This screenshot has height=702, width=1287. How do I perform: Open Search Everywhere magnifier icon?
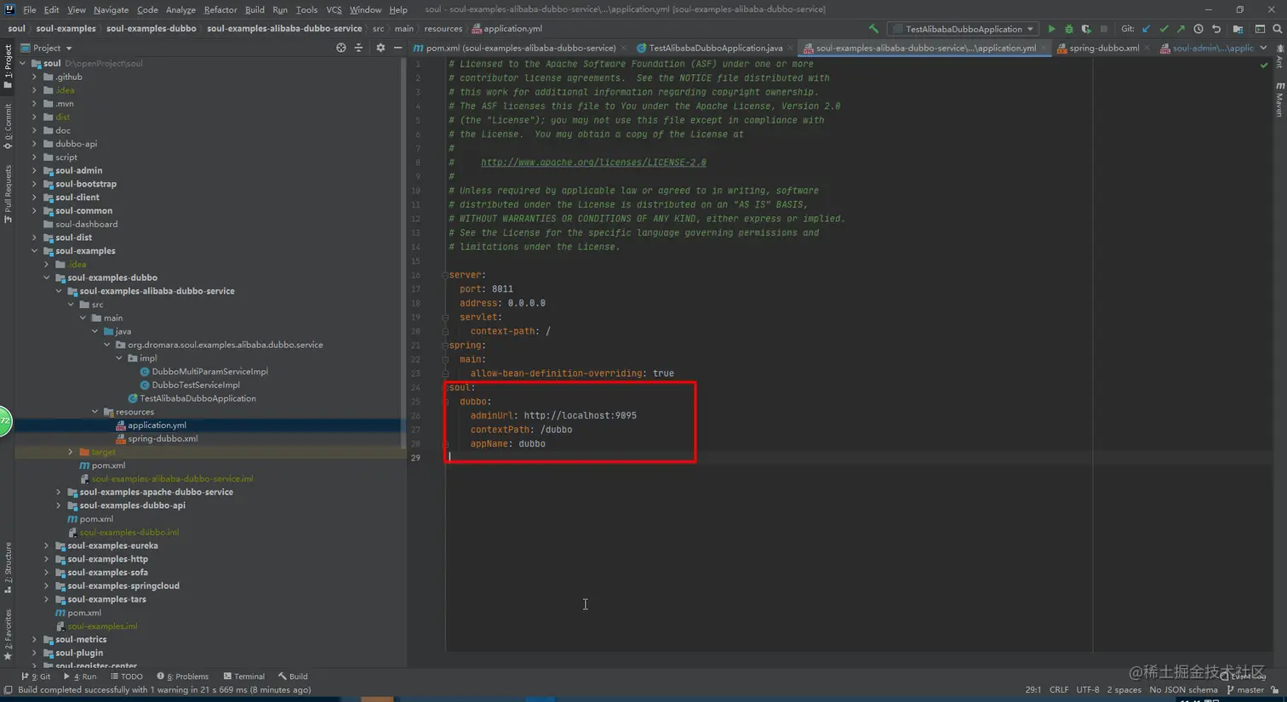[x=1278, y=29]
